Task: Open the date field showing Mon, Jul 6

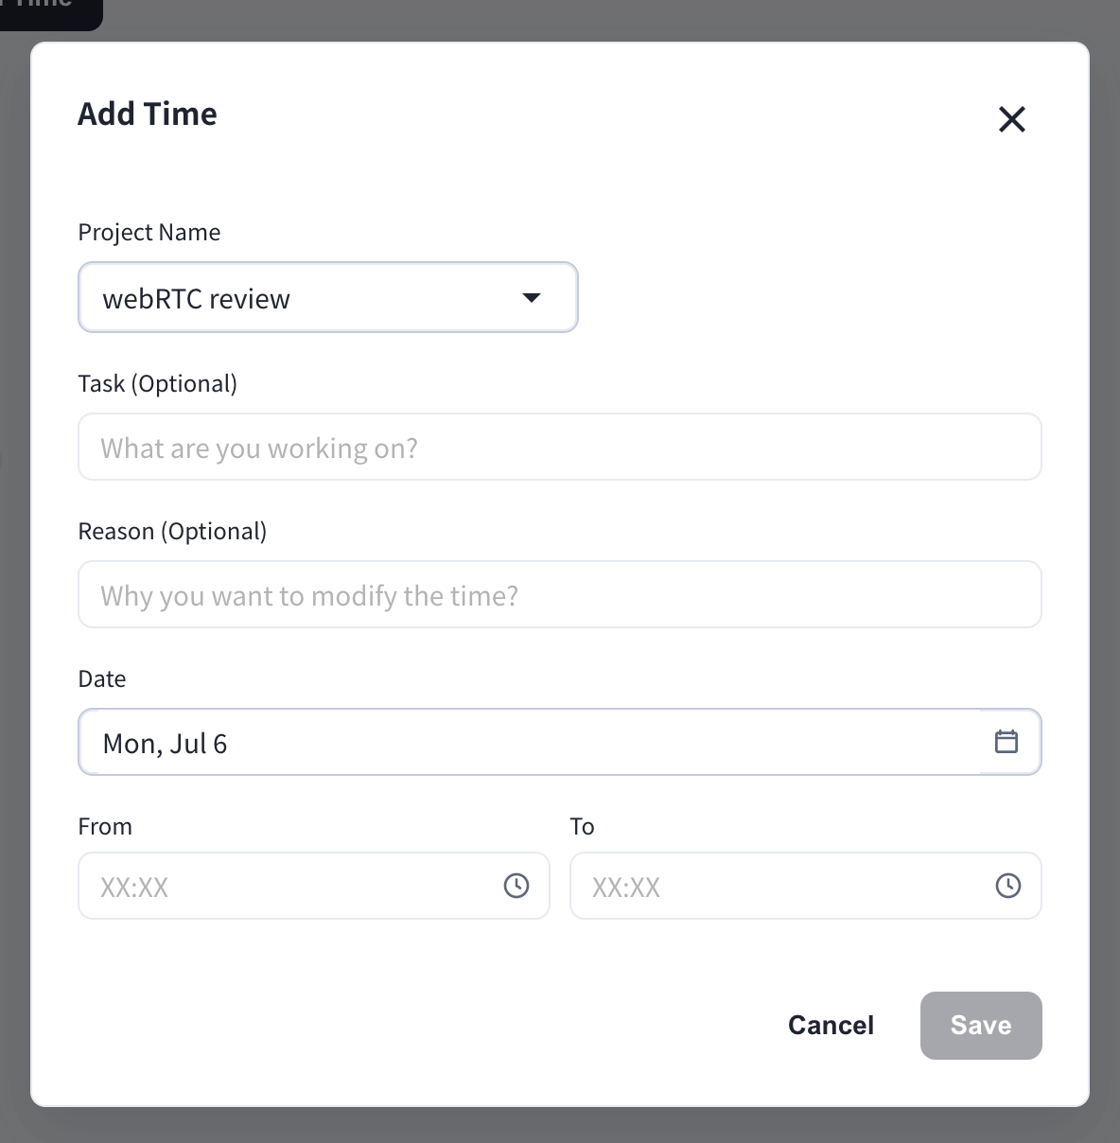Action: [x=560, y=742]
